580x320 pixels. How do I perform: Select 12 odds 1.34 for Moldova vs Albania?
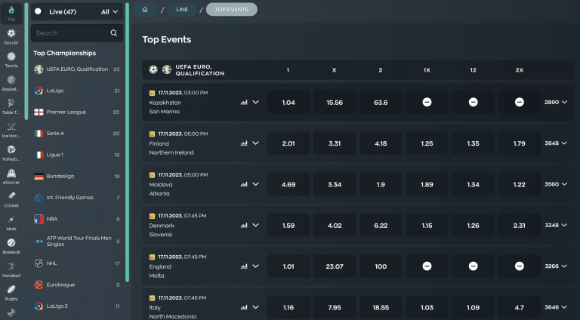[x=473, y=184]
